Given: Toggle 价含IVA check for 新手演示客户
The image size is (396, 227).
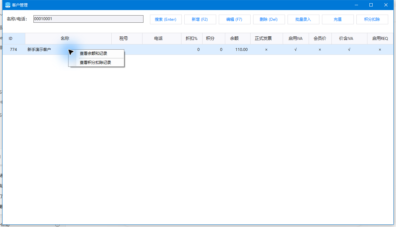Looking at the screenshot, I should tap(349, 50).
